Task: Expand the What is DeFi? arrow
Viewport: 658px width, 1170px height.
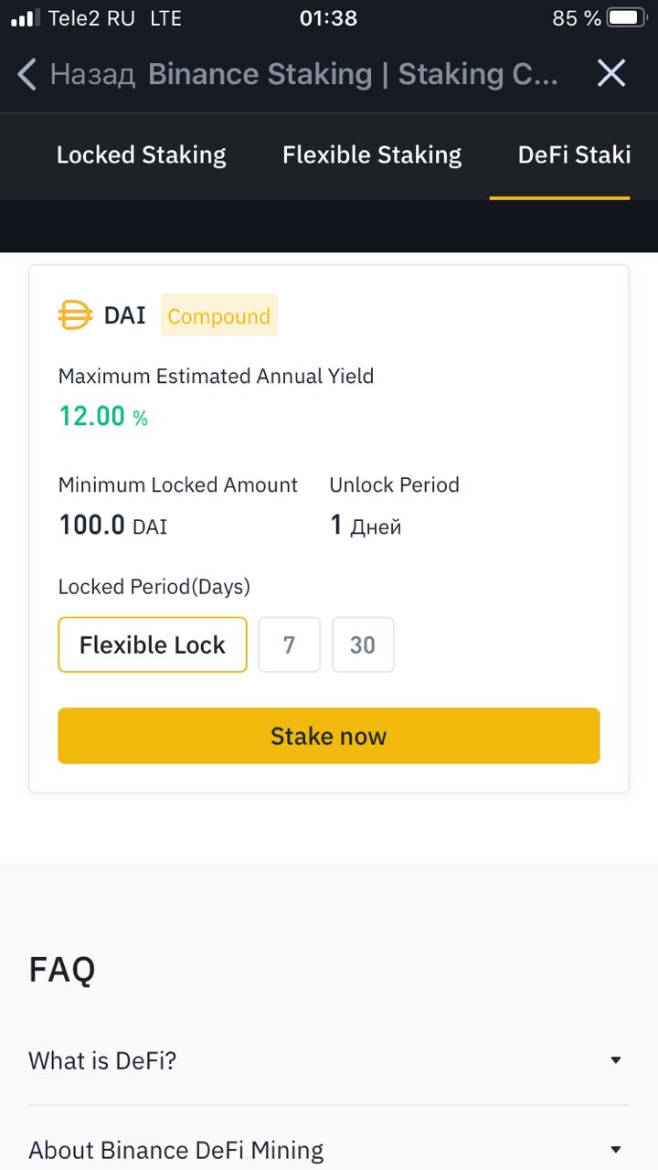Action: tap(616, 1060)
